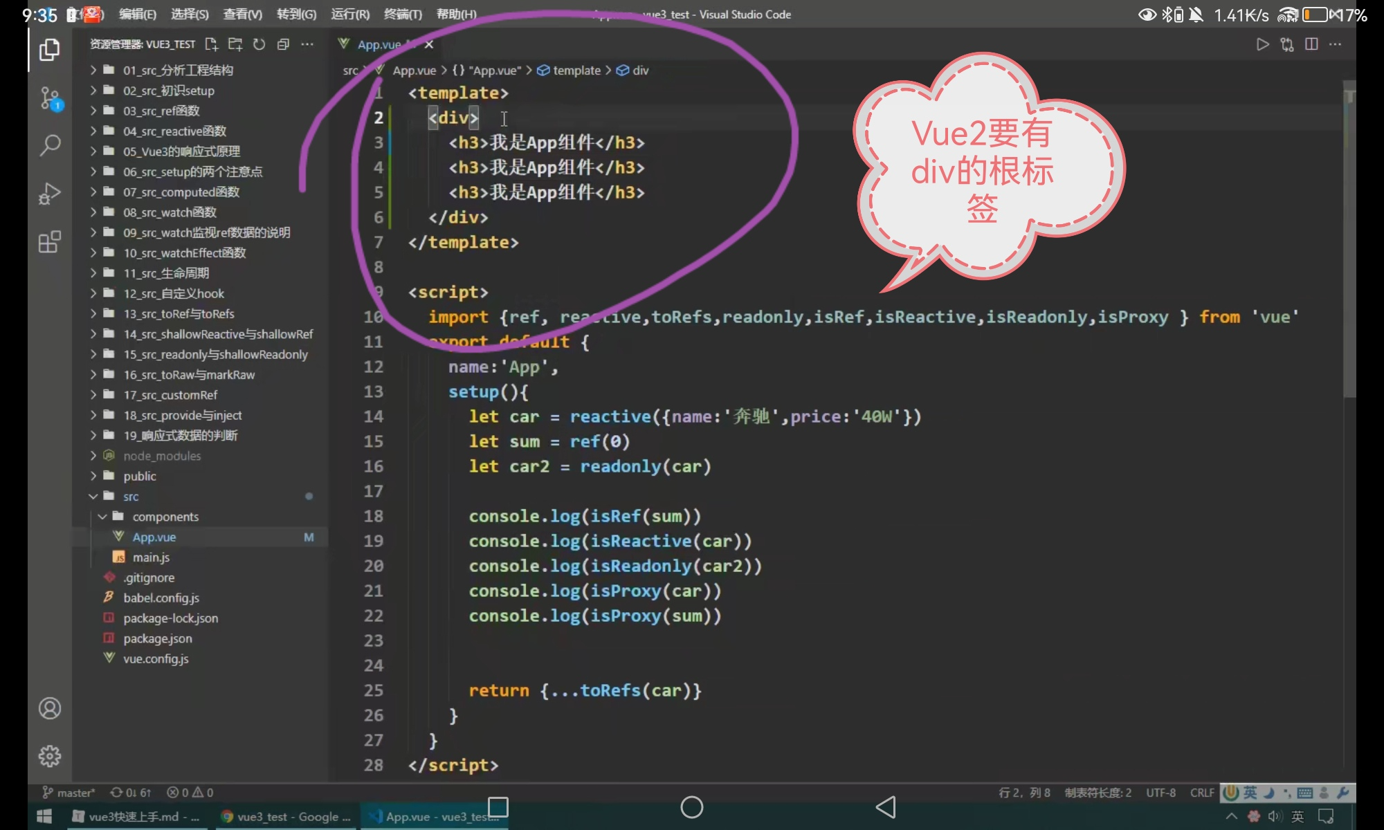Click the Refresh Explorer icon

pos(259,44)
